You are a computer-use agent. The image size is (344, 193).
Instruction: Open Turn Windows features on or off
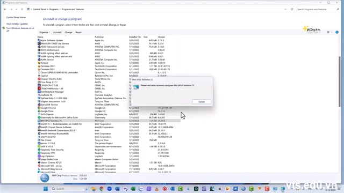pos(20,29)
